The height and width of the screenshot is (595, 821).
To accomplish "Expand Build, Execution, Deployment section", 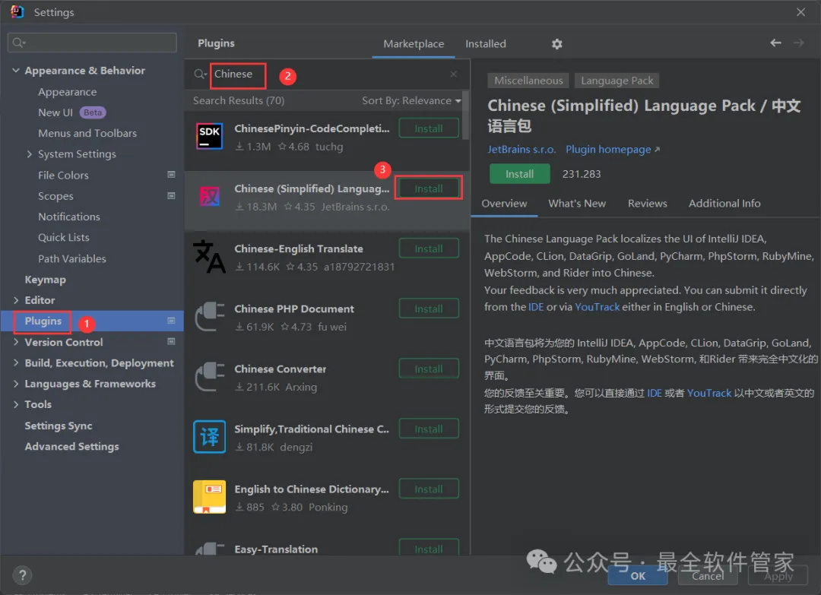I will (16, 362).
